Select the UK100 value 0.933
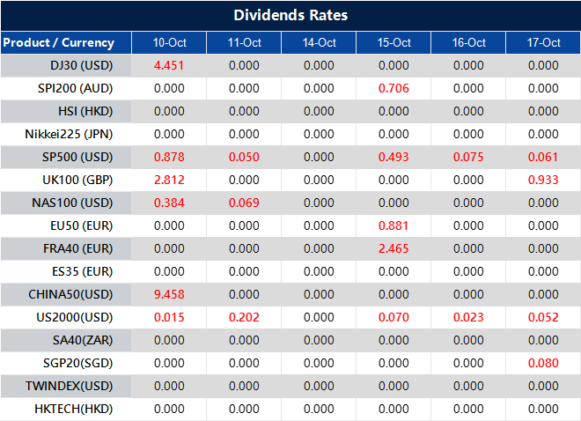581x421 pixels. click(543, 180)
